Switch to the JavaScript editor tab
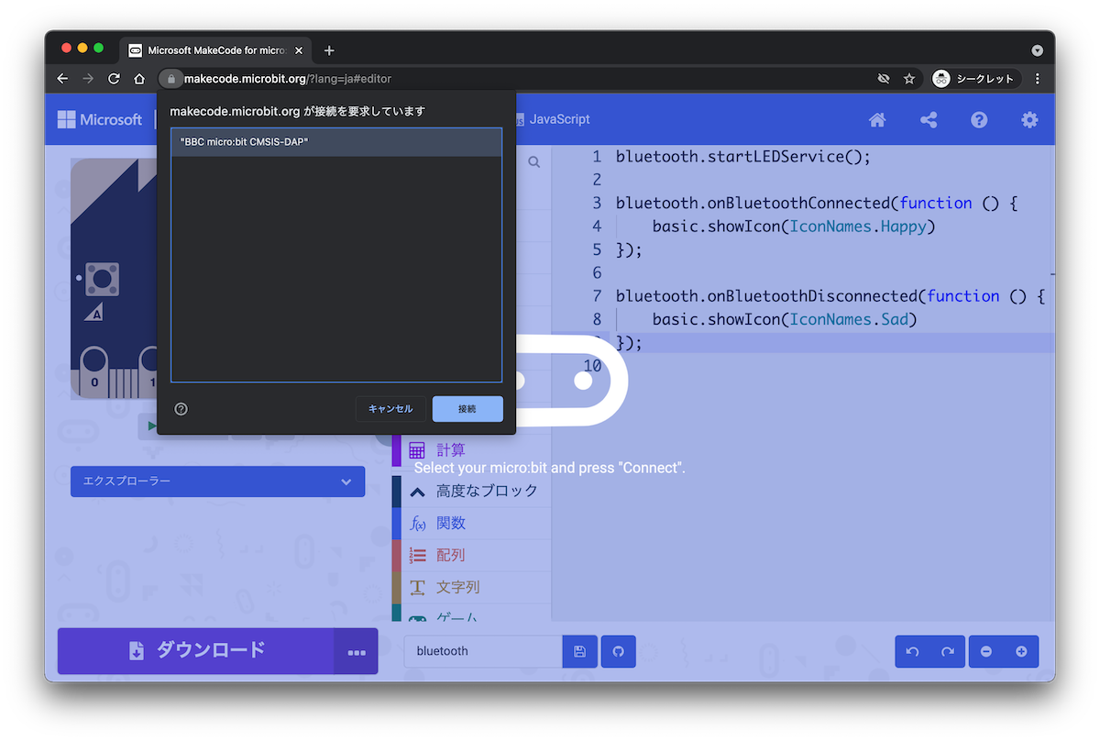The width and height of the screenshot is (1100, 741). (551, 119)
